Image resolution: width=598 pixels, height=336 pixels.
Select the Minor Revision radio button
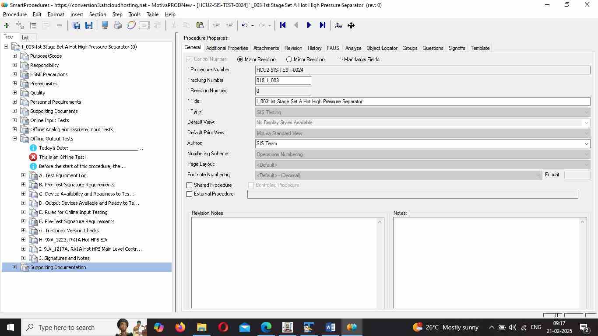[289, 59]
